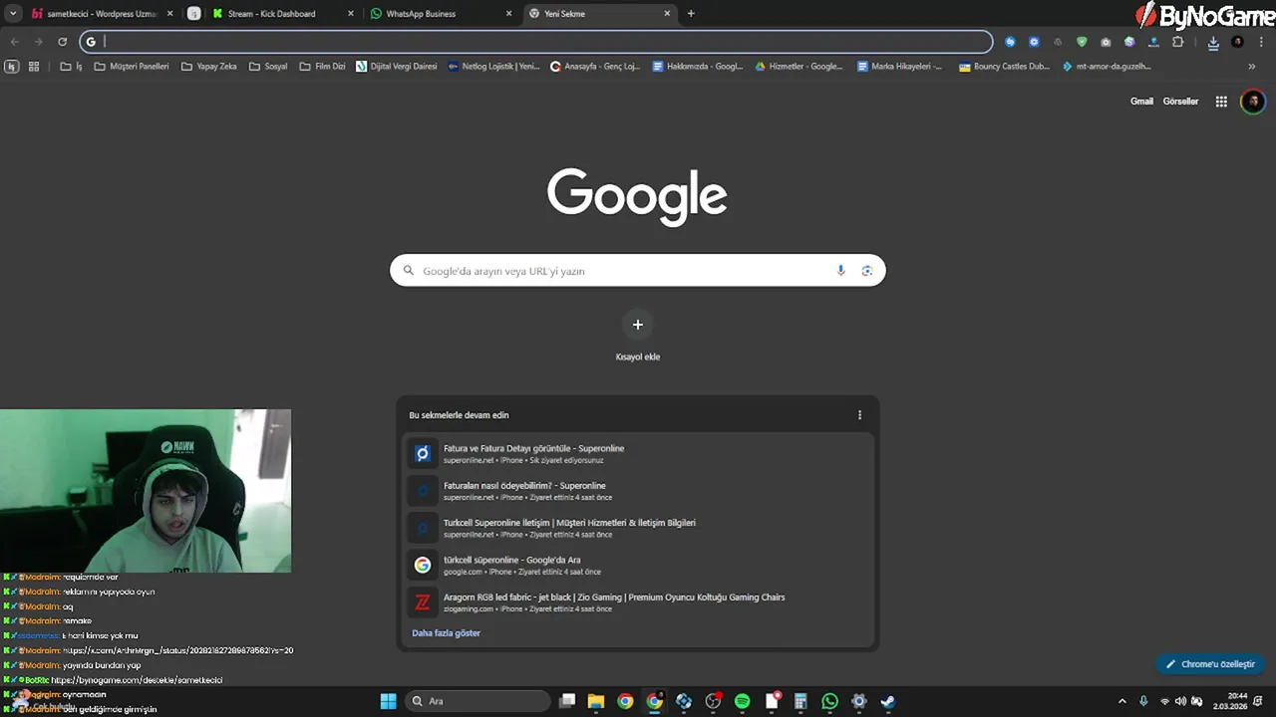Image resolution: width=1276 pixels, height=717 pixels.
Task: Open the blue gear extension icon
Action: tap(1034, 42)
